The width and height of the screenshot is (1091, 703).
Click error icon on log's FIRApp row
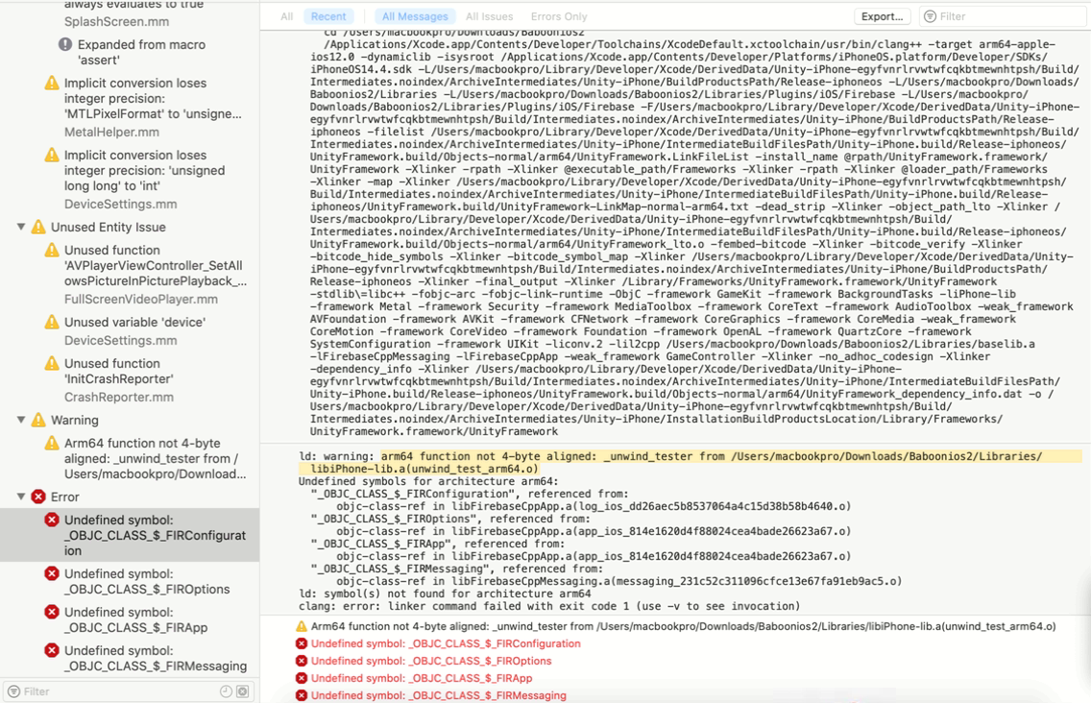click(302, 678)
